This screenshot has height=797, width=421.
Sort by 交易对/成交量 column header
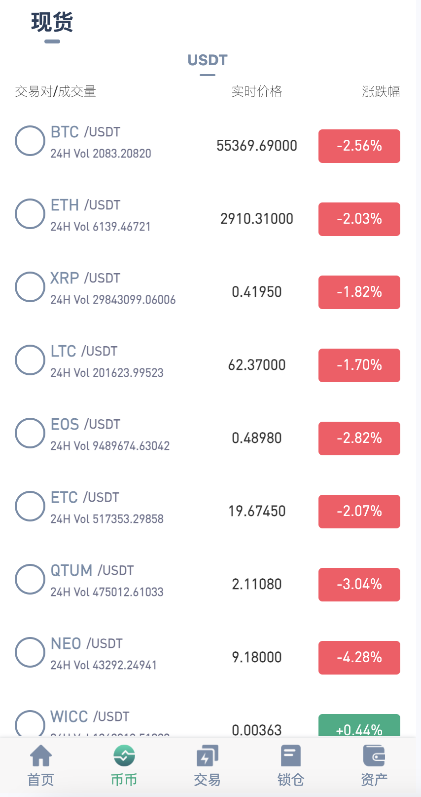tap(55, 91)
